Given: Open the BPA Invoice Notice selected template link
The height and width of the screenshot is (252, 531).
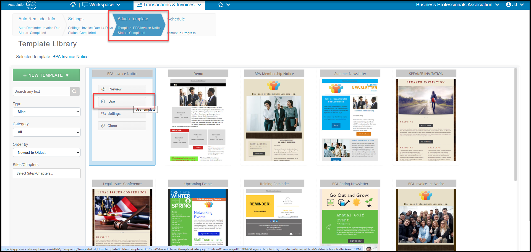Looking at the screenshot, I should (x=70, y=57).
